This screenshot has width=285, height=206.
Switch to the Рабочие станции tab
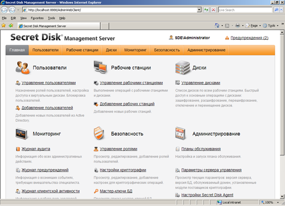click(x=82, y=50)
